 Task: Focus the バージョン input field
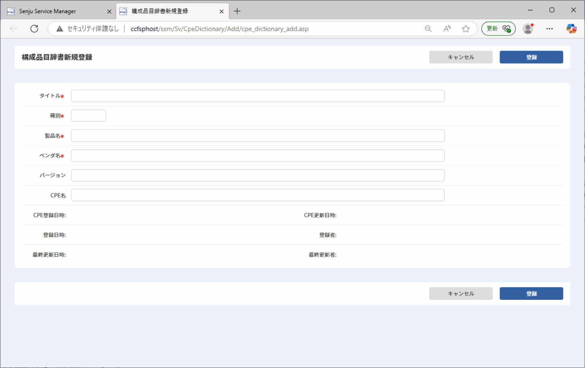(258, 175)
